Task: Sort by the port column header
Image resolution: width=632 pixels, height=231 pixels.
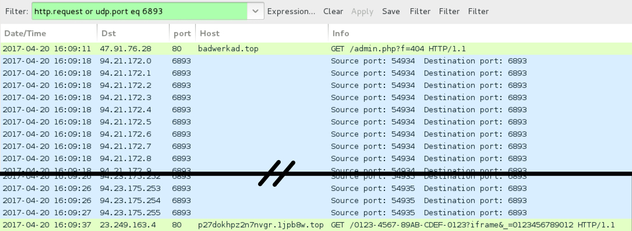Action: (x=182, y=33)
